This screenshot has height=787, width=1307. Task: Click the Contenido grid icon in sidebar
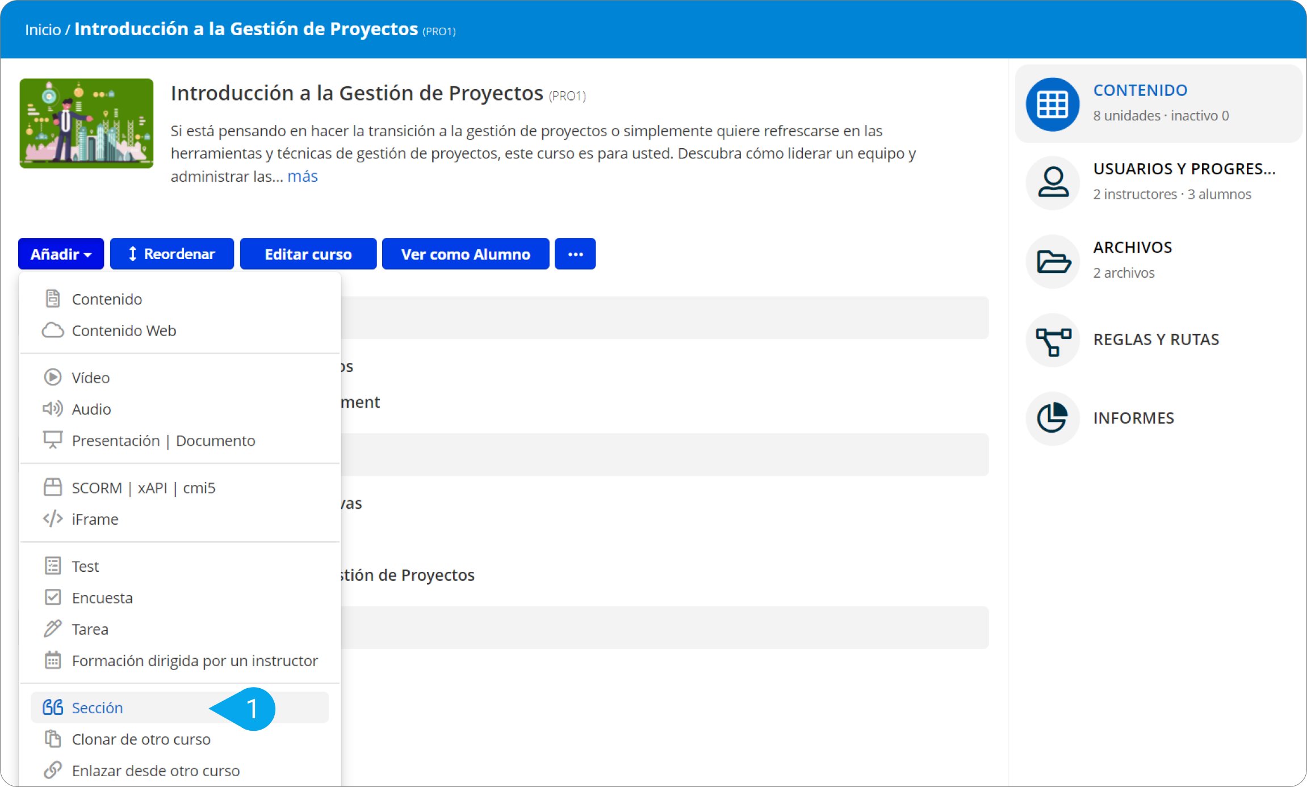(1052, 104)
